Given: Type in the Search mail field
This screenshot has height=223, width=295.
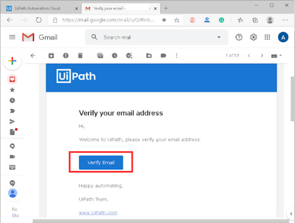Looking at the screenshot, I should pos(156,37).
